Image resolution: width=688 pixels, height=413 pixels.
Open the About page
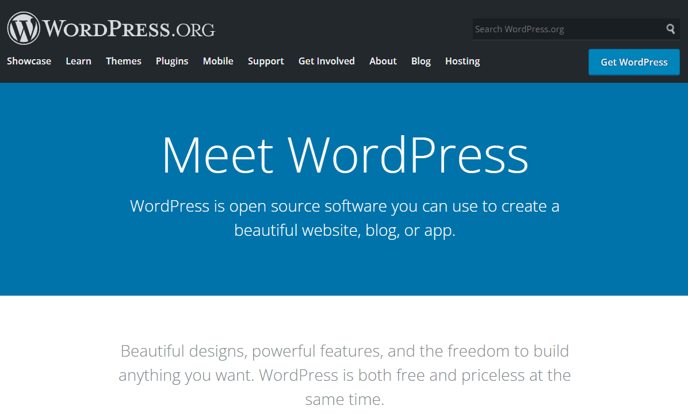tap(383, 61)
